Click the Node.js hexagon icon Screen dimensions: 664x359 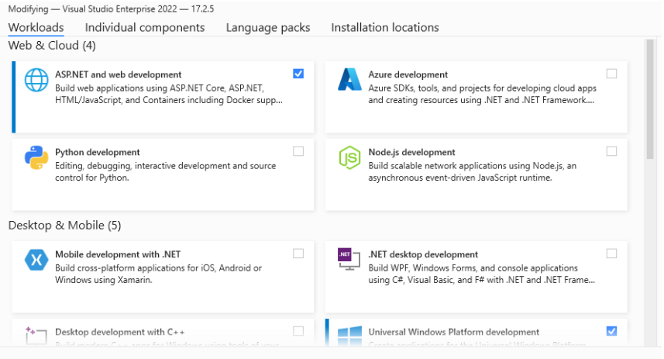point(349,157)
